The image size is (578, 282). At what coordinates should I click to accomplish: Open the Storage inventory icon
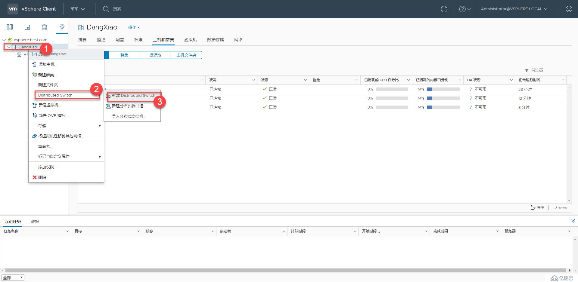44,27
